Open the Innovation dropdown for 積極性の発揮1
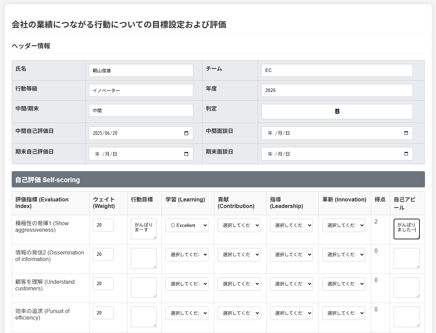This screenshot has height=333, width=436. tap(344, 225)
